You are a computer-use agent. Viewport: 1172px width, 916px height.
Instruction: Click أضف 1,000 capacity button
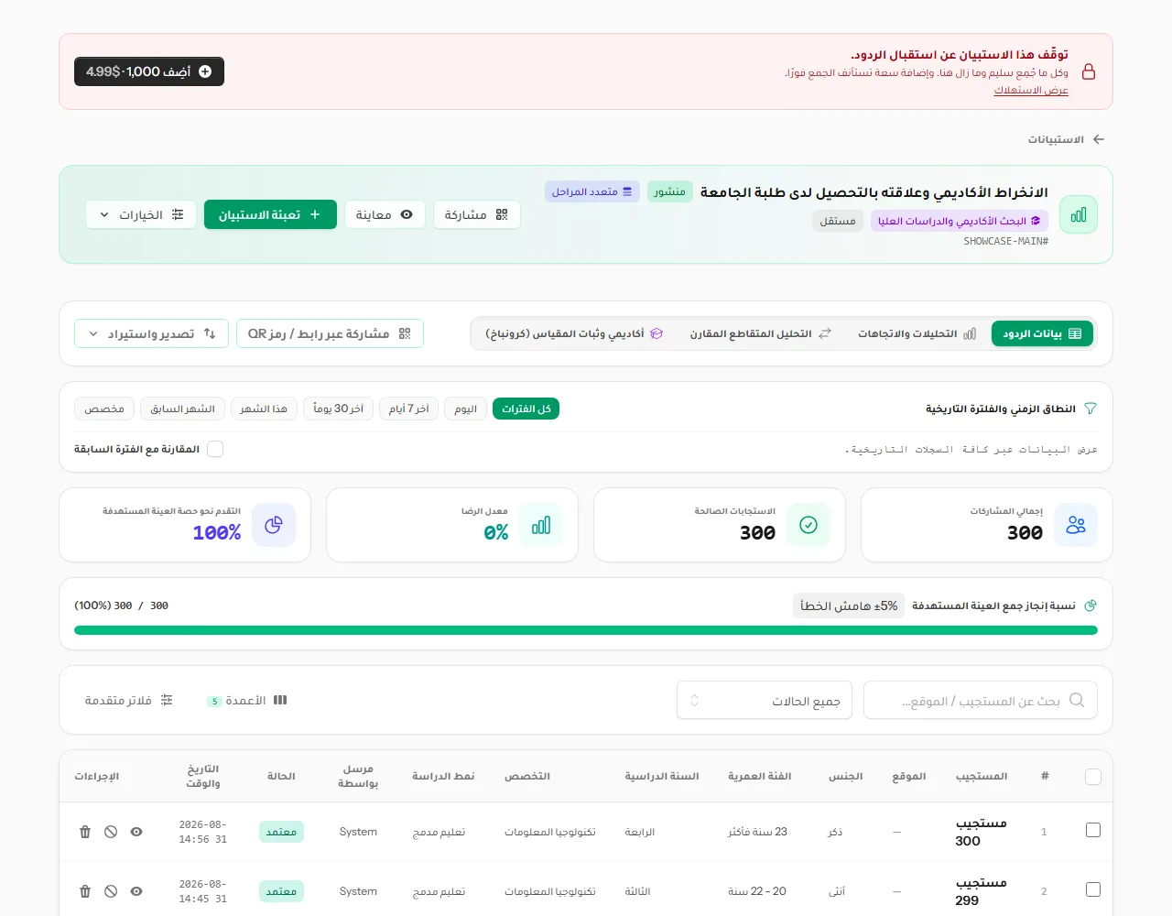pos(149,71)
